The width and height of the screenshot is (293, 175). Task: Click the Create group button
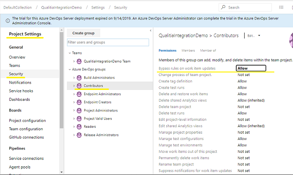pos(84,33)
